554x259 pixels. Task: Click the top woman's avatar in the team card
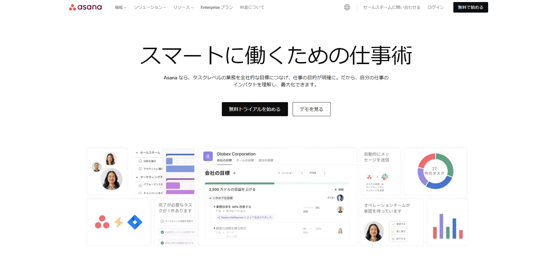pyautogui.click(x=110, y=159)
